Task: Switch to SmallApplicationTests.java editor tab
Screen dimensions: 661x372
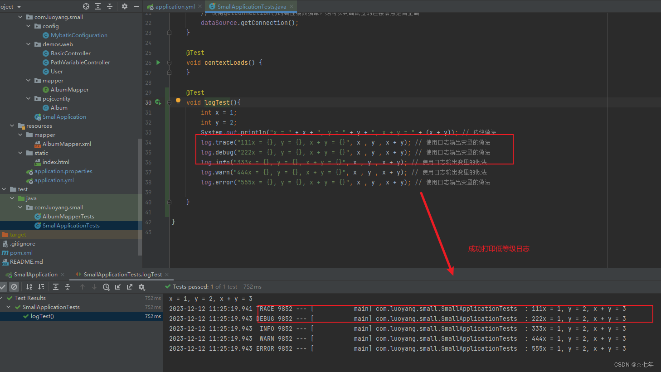Action: pyautogui.click(x=252, y=6)
